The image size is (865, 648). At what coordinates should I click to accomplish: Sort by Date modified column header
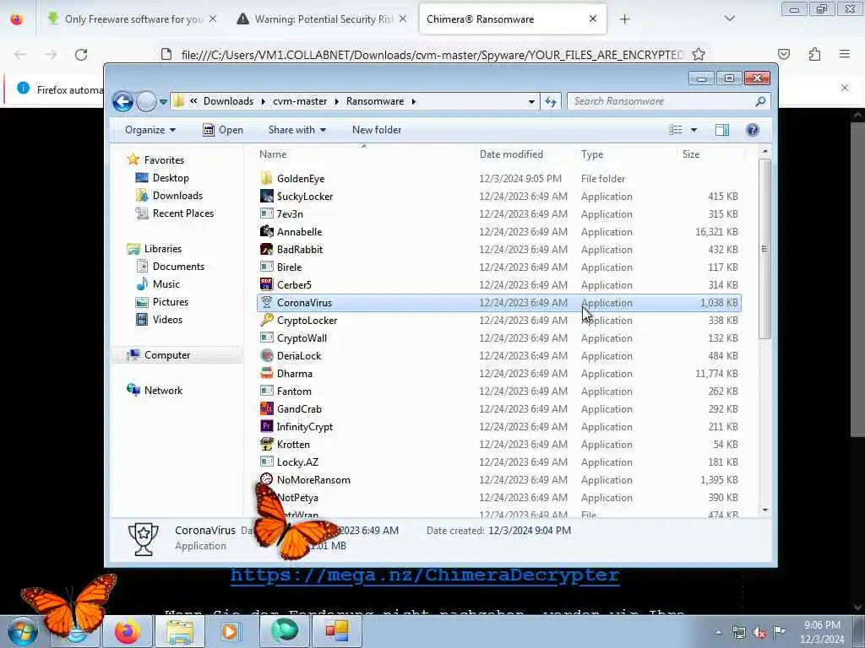pyautogui.click(x=524, y=154)
